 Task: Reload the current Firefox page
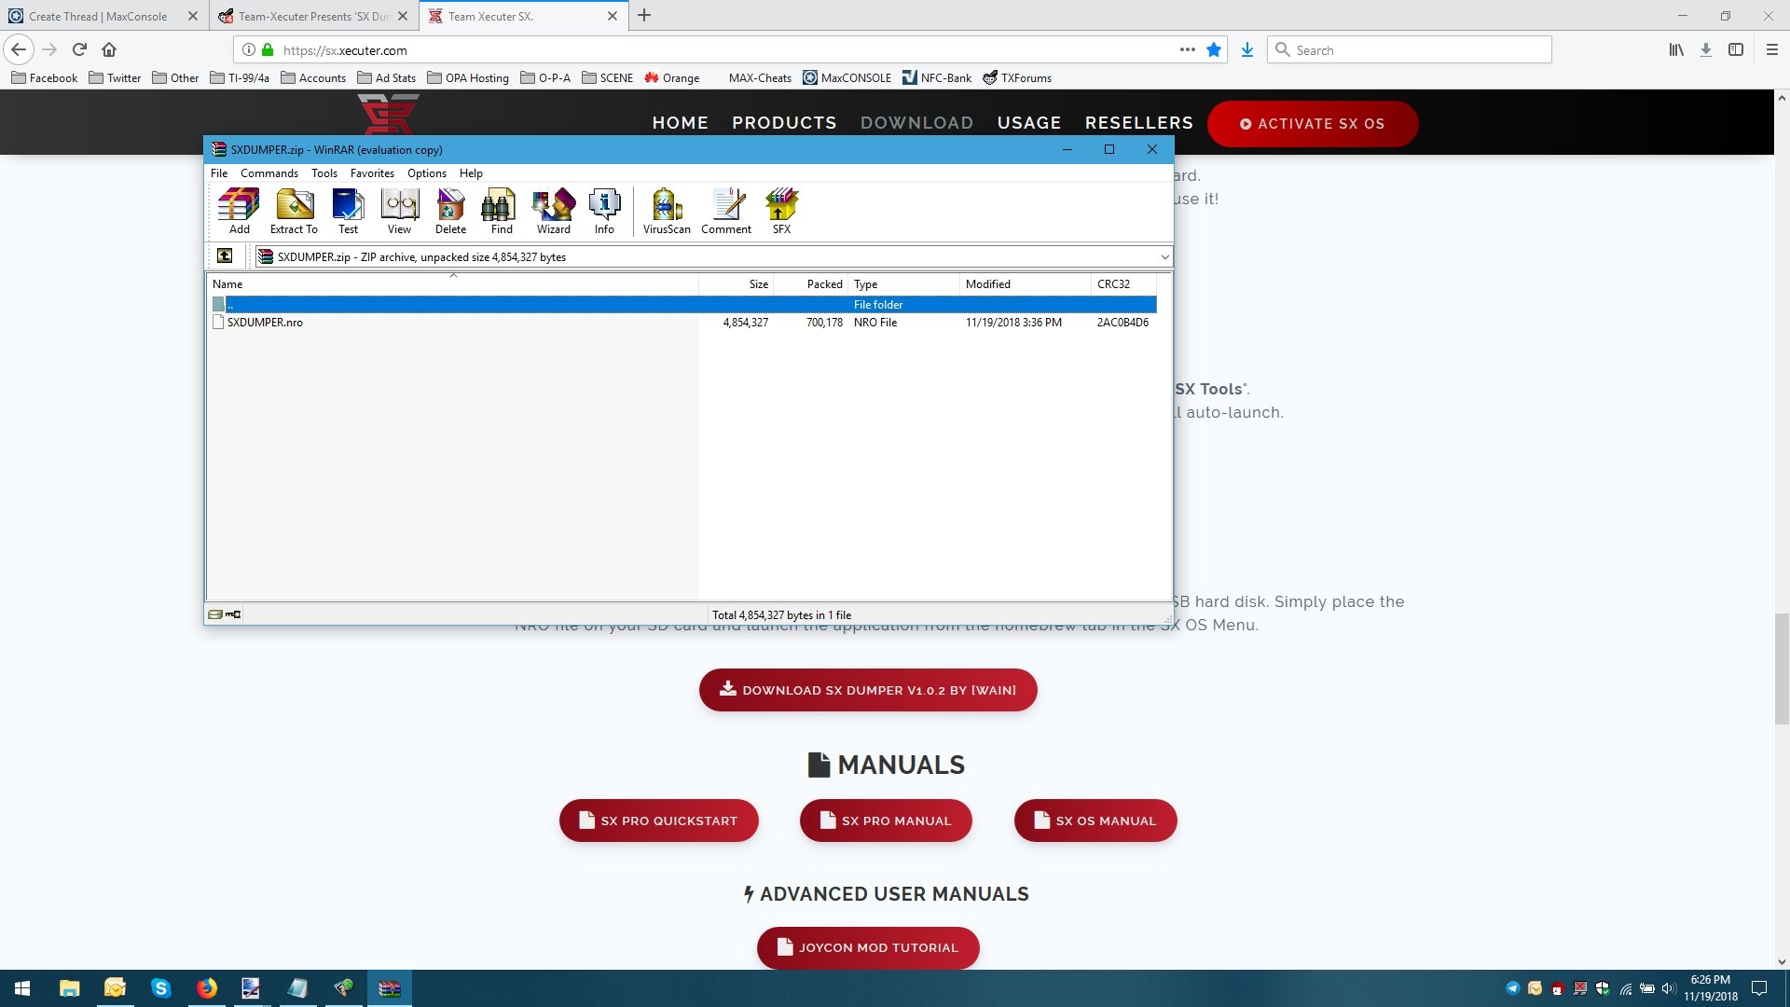click(79, 49)
